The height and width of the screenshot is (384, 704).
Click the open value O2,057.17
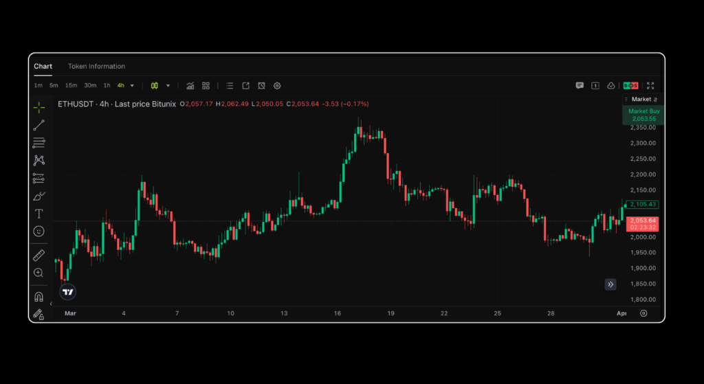tap(196, 104)
